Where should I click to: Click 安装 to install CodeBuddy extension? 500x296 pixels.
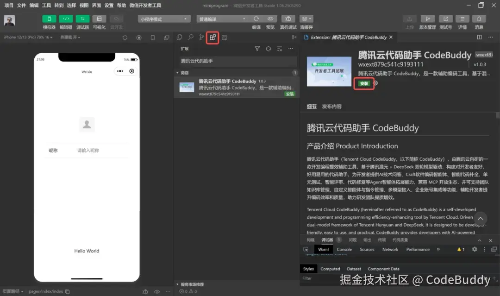(364, 83)
